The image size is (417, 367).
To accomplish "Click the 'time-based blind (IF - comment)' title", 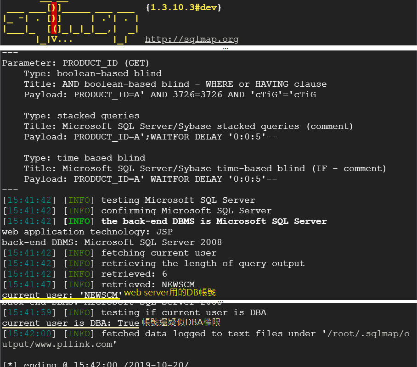I will [x=205, y=169].
